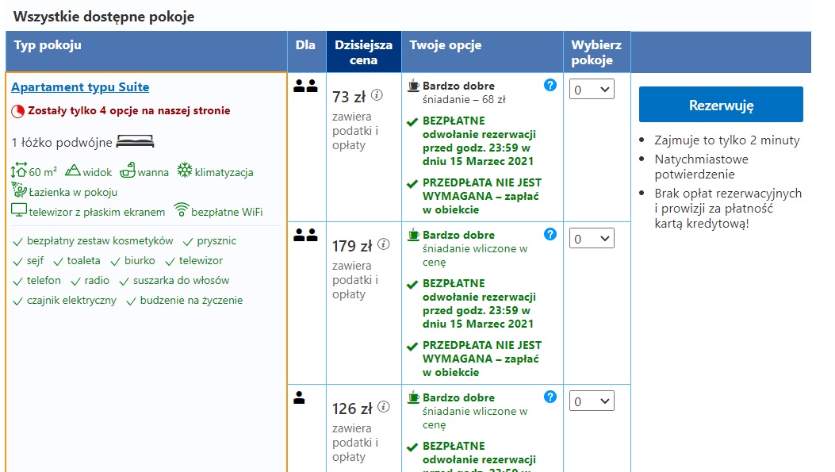Open room quantity dropdown for 126 zł
The height and width of the screenshot is (472, 835).
point(592,401)
